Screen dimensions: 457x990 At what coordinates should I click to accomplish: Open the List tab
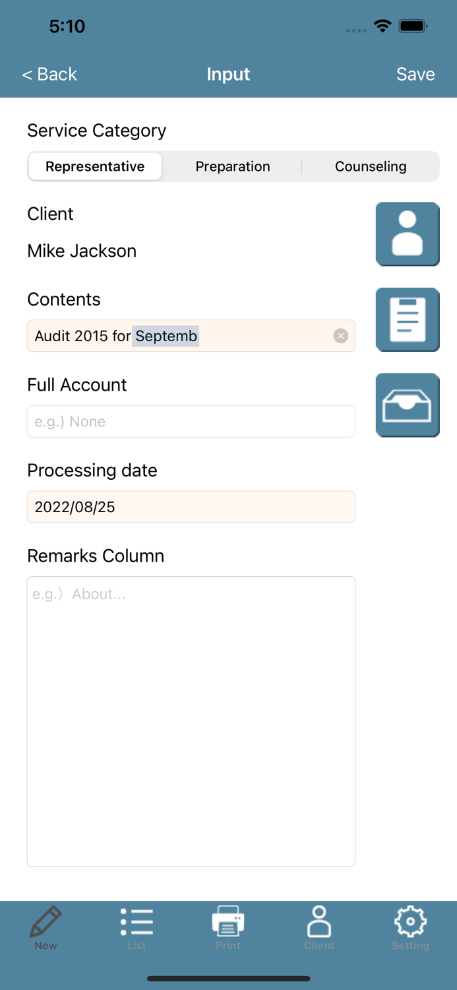(x=137, y=927)
